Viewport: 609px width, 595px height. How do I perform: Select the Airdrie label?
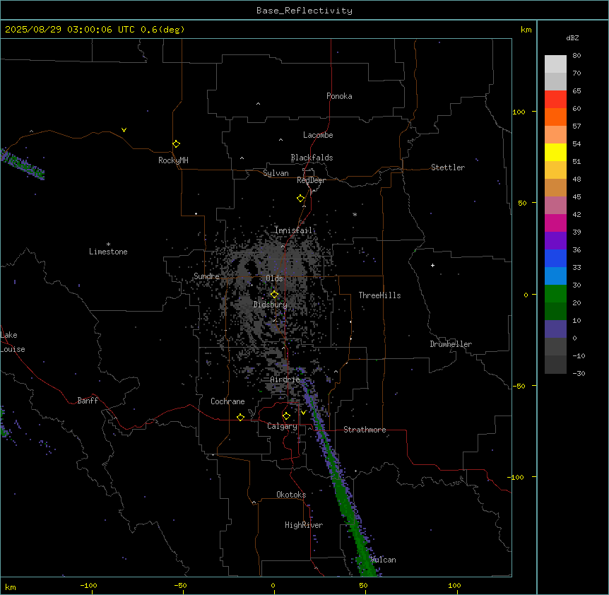coord(285,379)
